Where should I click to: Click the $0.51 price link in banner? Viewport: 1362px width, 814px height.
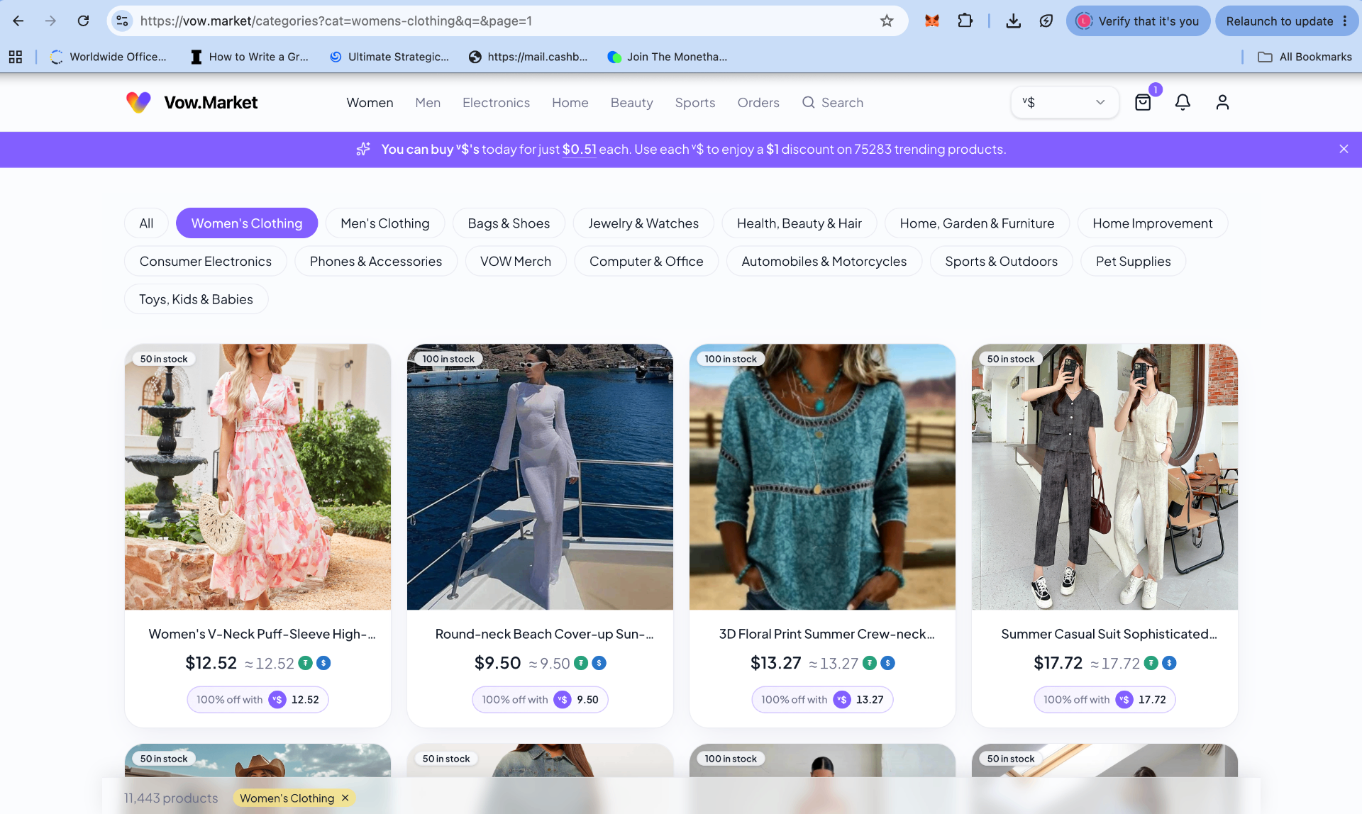(x=579, y=150)
